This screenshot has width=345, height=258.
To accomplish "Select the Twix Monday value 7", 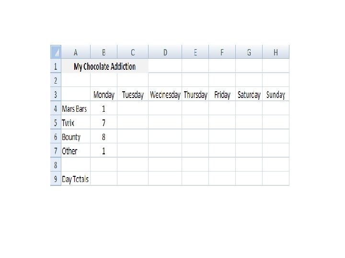I will [x=103, y=122].
